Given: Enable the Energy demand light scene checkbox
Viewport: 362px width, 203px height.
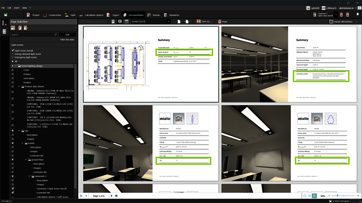Looking at the screenshot, I should click(x=13, y=54).
